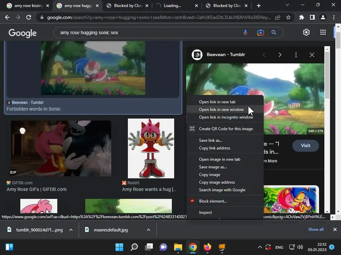Show previous image in preview panel
Image resolution: width=341 pixels, height=255 pixels.
tap(264, 55)
